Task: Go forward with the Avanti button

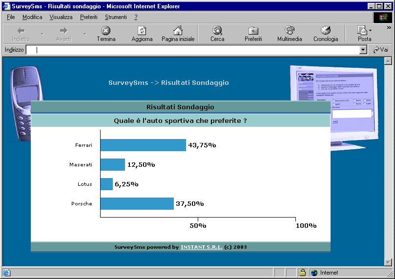Action: (63, 34)
